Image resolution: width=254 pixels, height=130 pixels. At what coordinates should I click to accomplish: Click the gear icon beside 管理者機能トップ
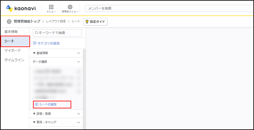point(9,21)
